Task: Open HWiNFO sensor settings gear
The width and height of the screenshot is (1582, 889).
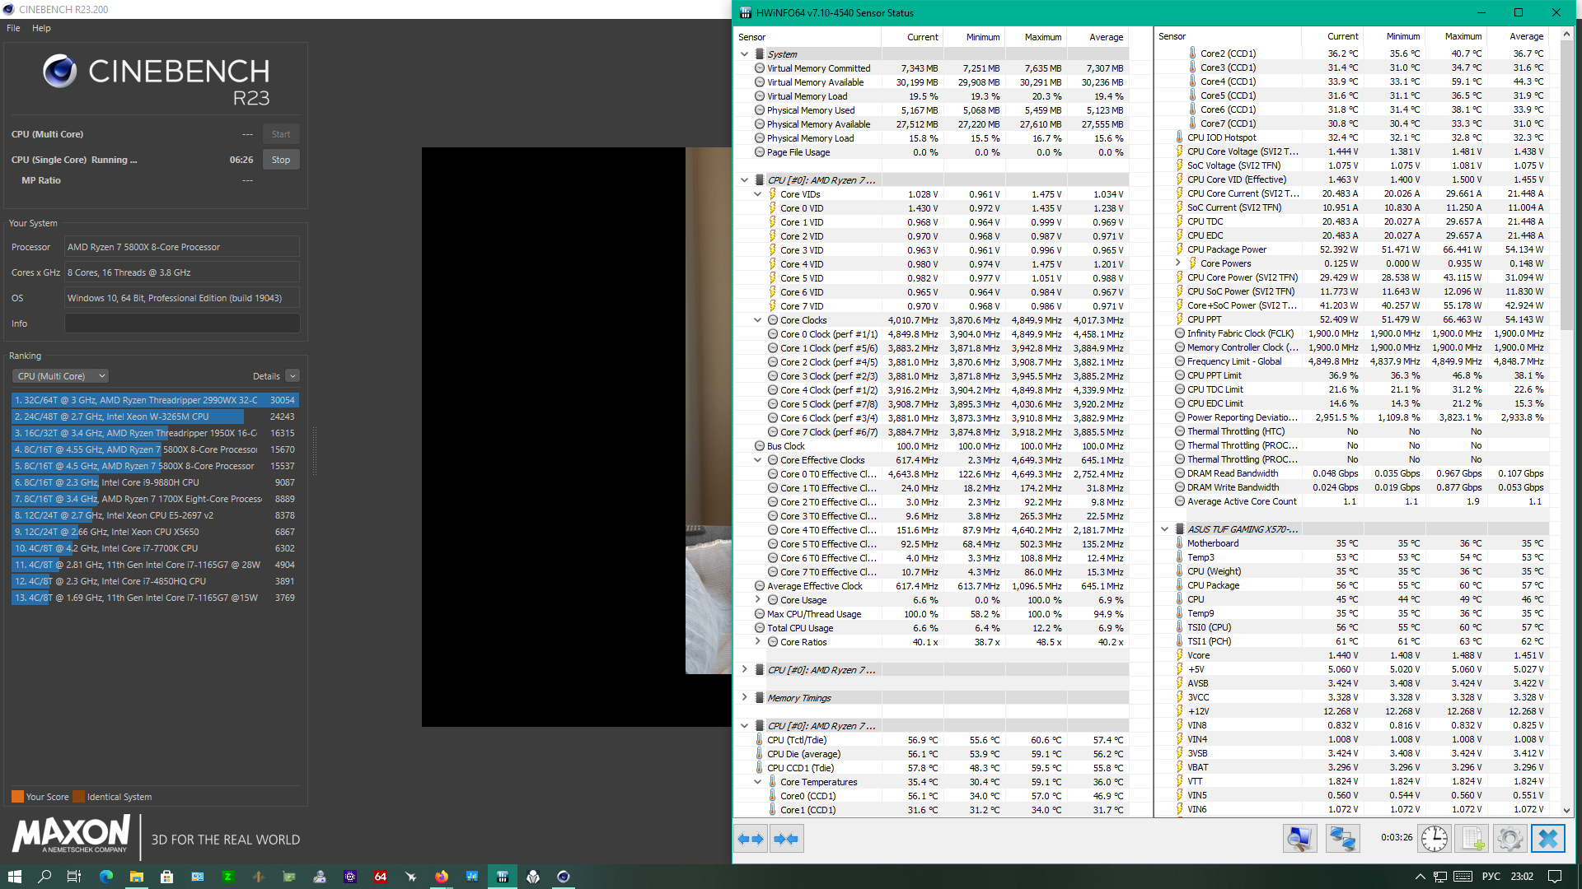Action: click(x=1509, y=839)
